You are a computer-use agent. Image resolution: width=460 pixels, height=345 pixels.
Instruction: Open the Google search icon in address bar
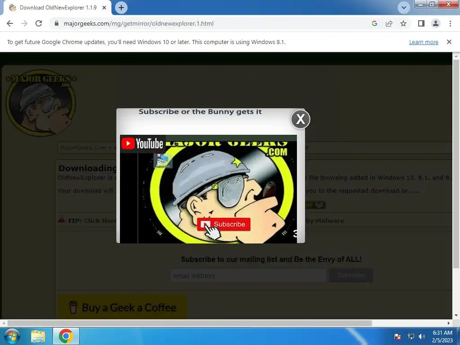tap(374, 23)
